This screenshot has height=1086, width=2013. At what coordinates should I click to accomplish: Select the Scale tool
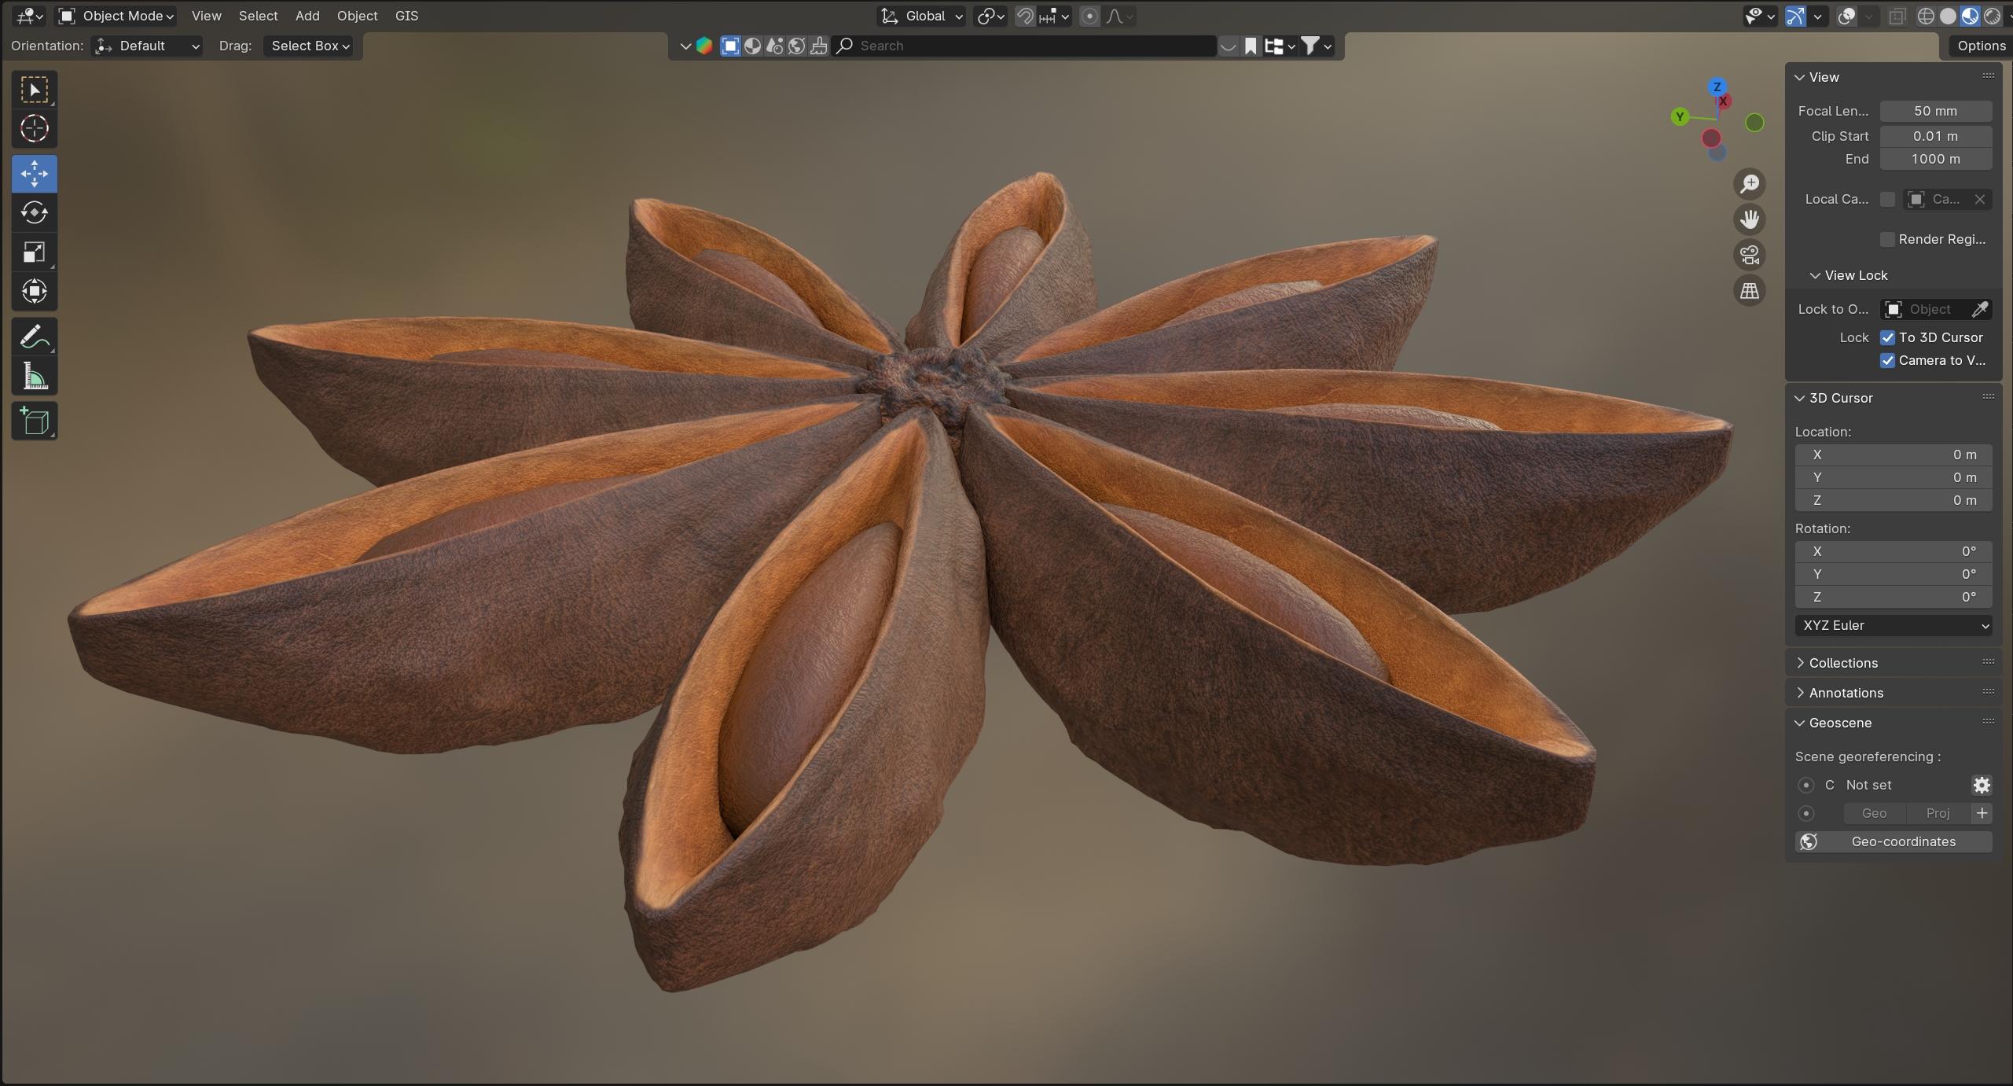pos(34,252)
